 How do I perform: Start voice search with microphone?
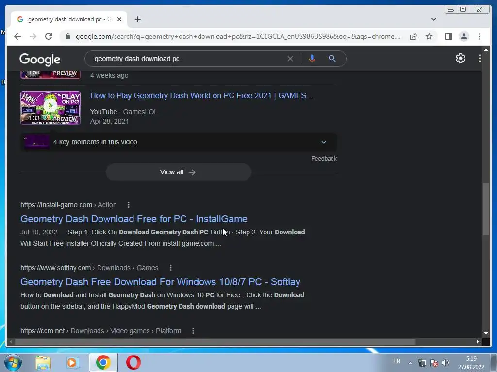312,59
